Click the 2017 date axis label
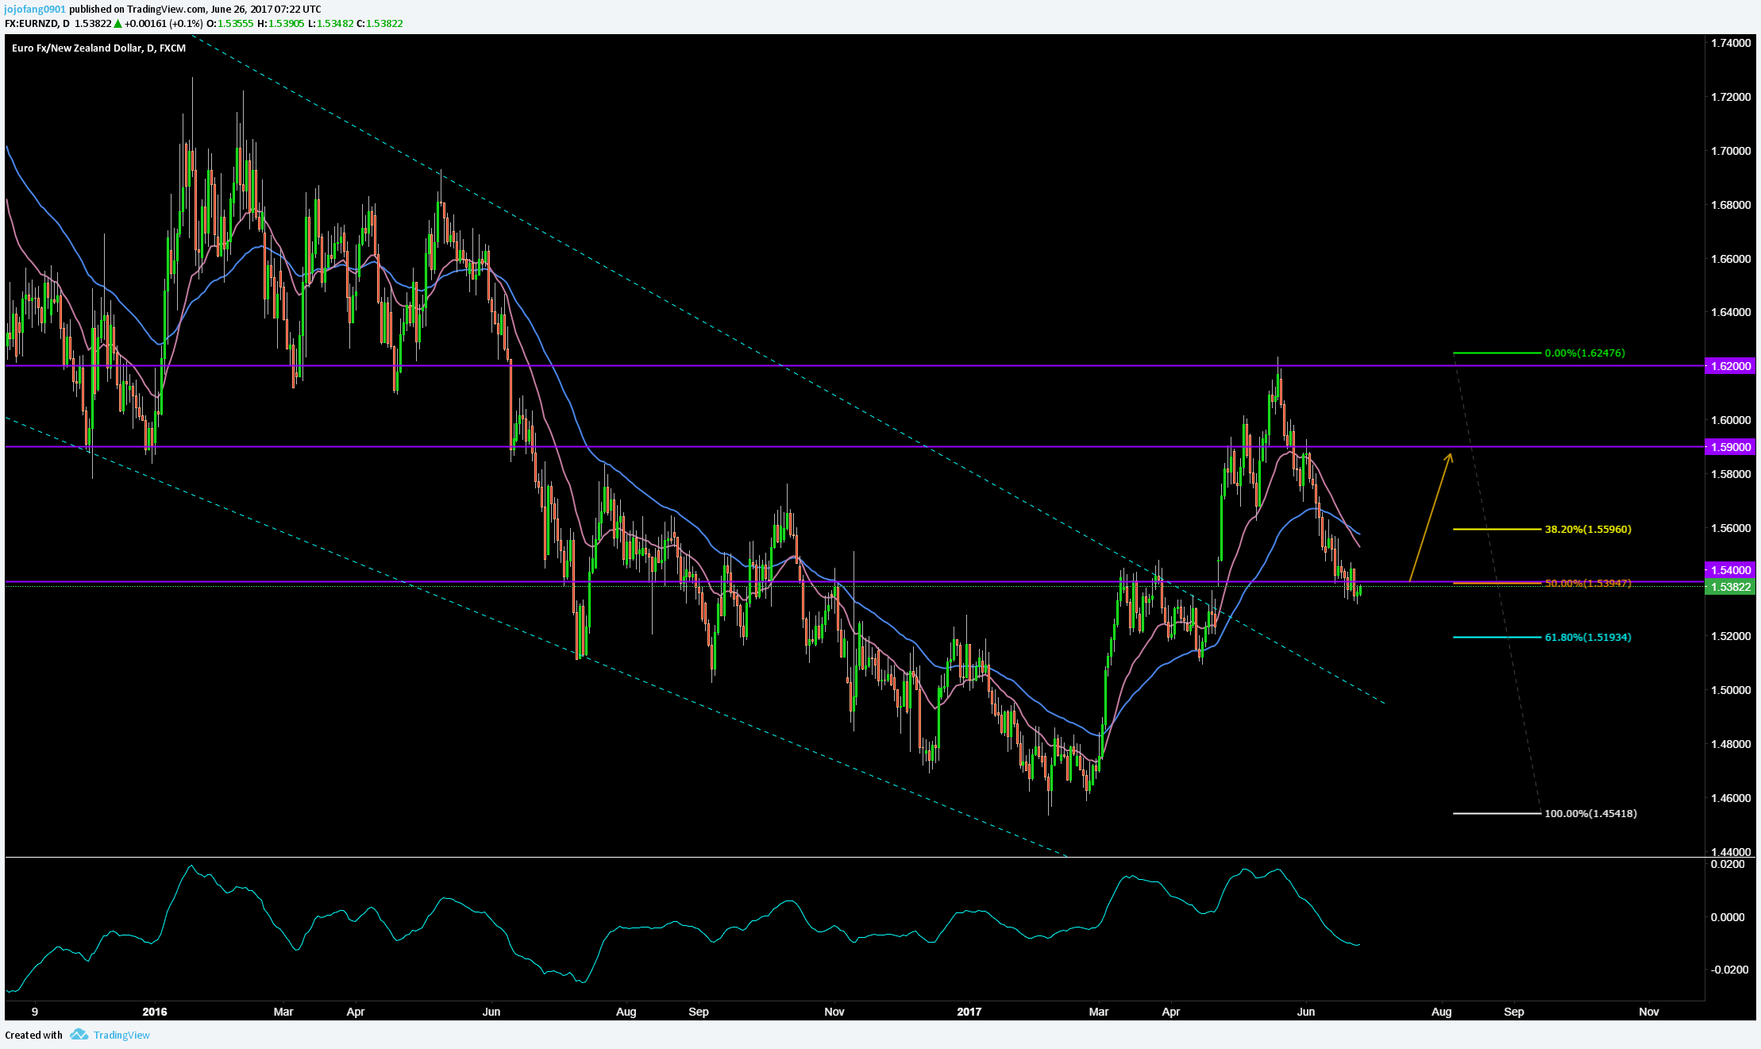1761x1049 pixels. coord(969,1012)
